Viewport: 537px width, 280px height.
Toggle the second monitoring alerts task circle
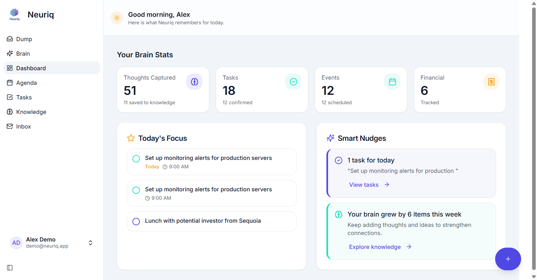pyautogui.click(x=136, y=190)
